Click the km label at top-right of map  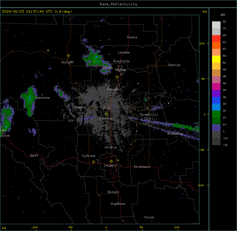click(205, 12)
